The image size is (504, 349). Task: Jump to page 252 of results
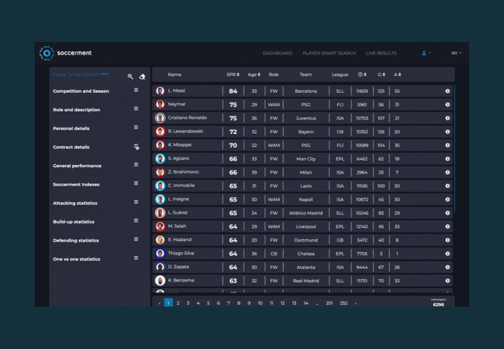tap(344, 303)
